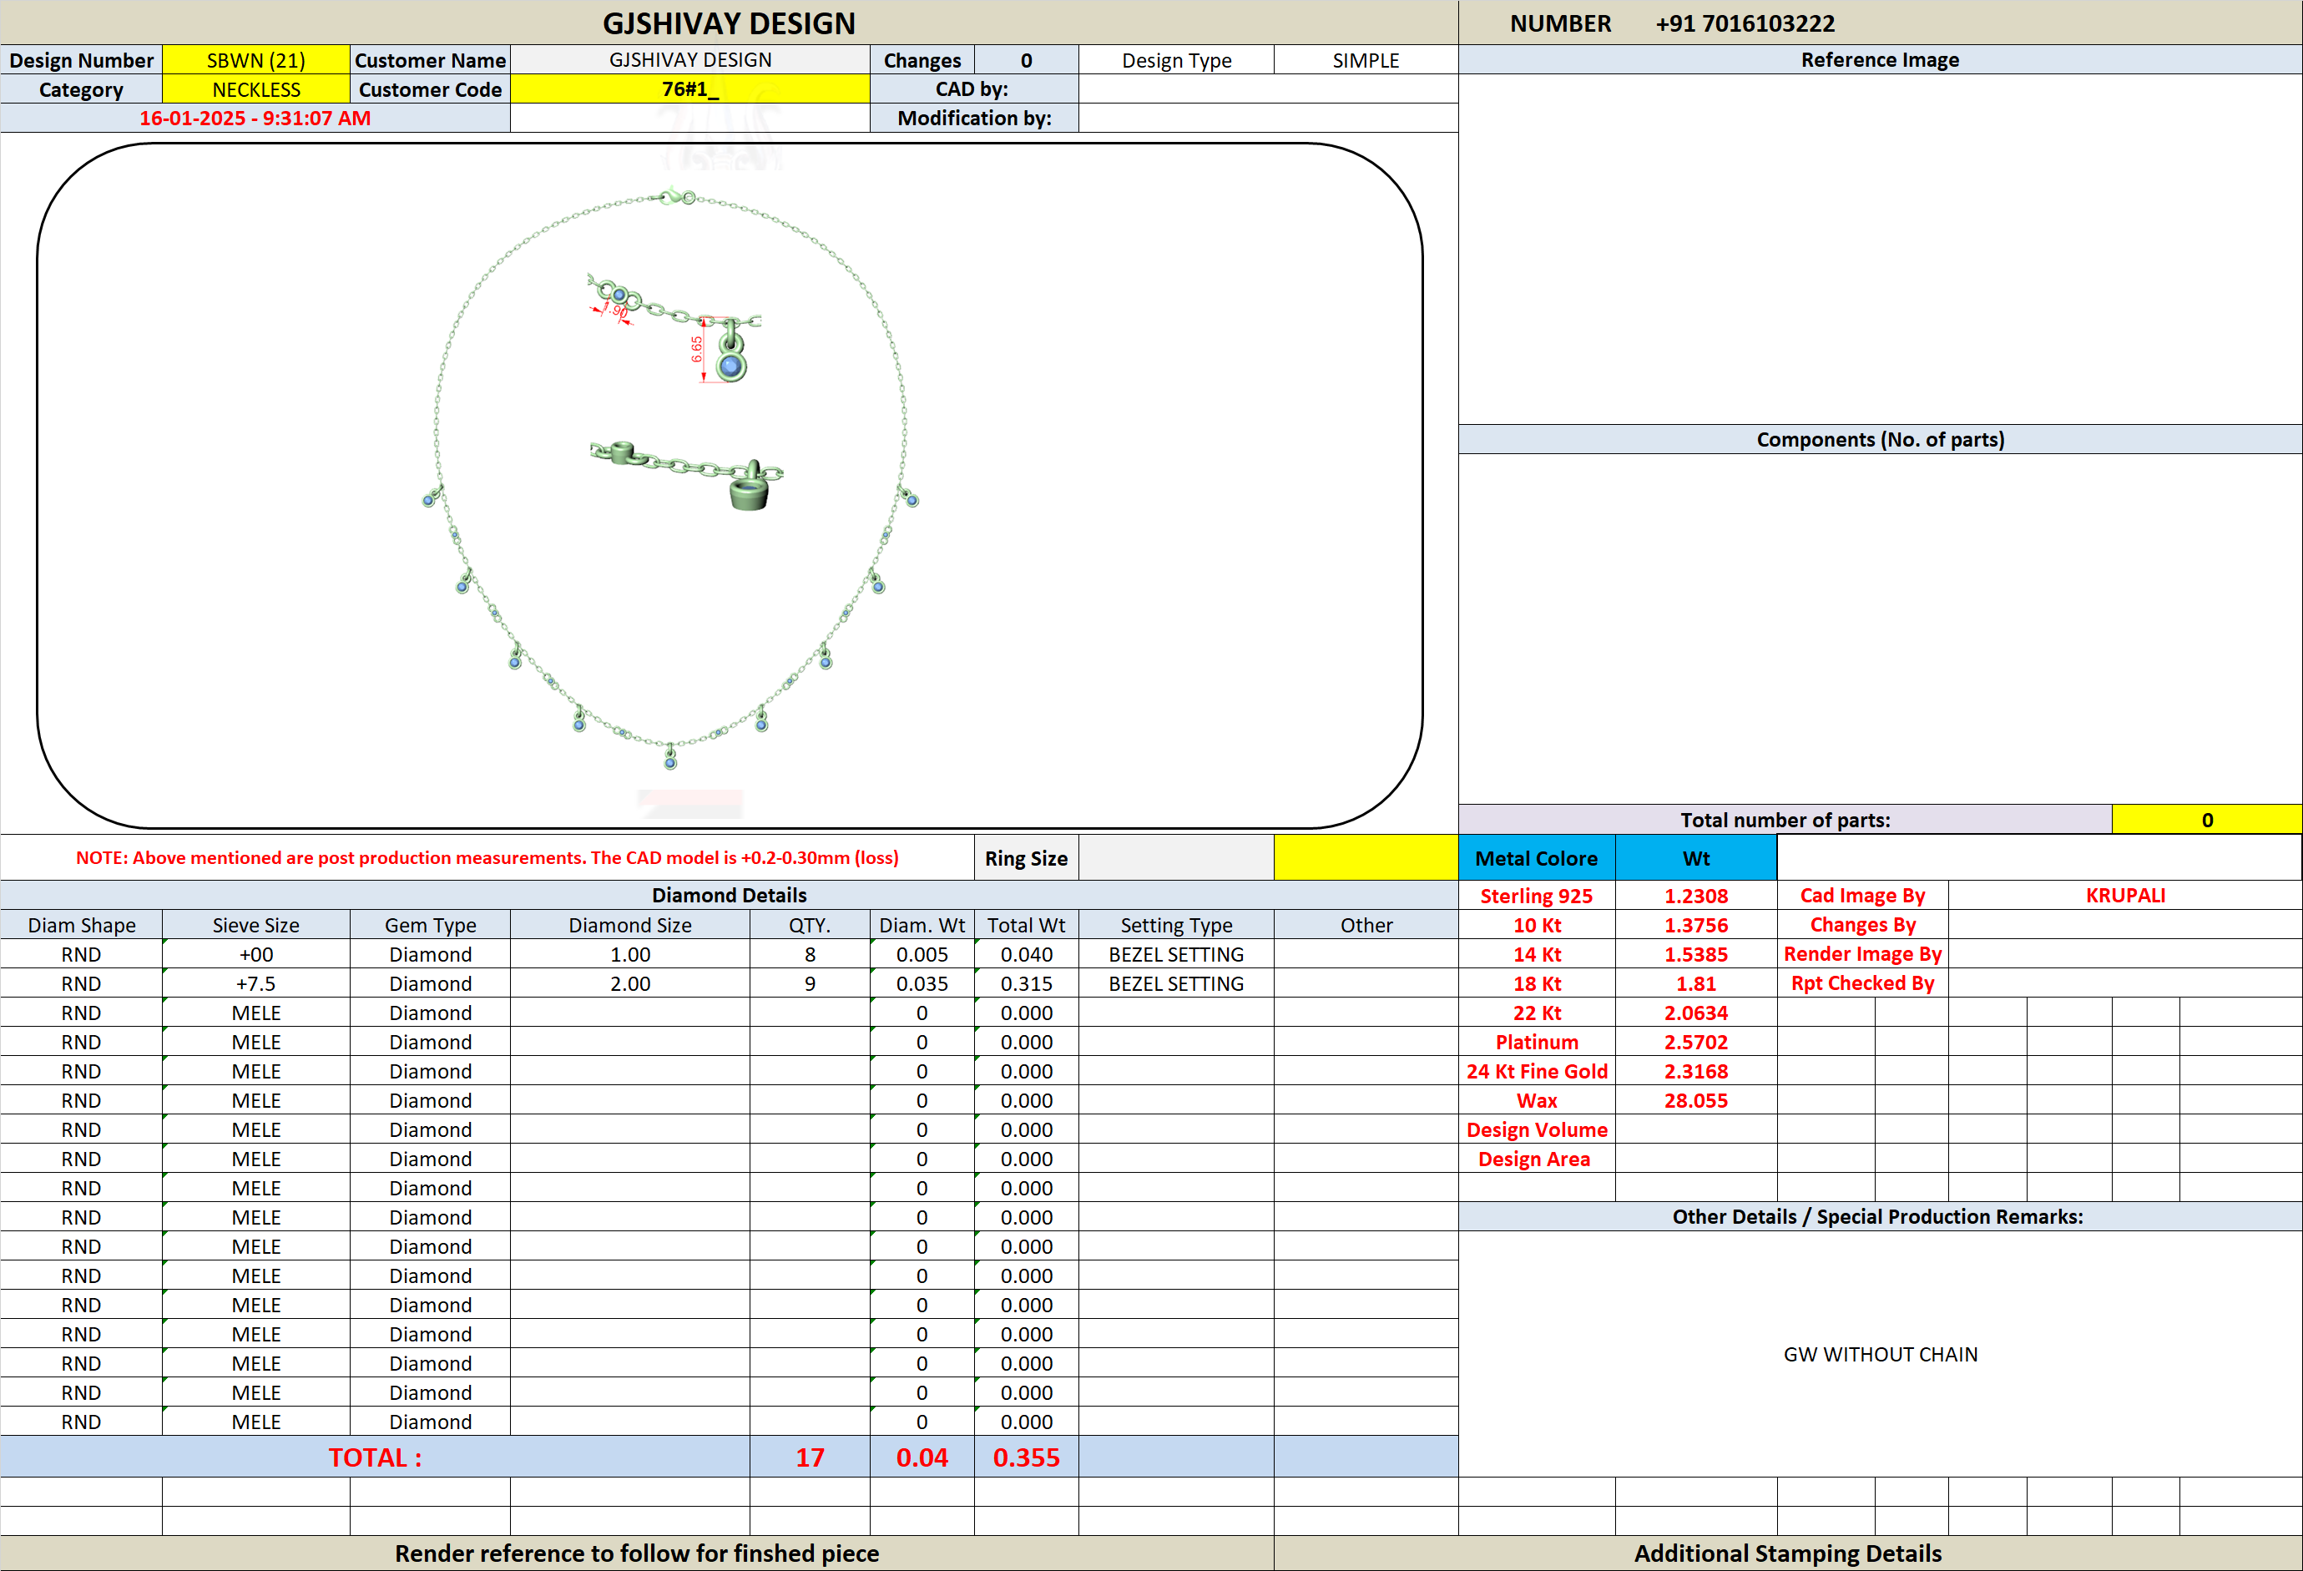Select the Sterling 925 weight '1.2308'
Image resolution: width=2303 pixels, height=1571 pixels.
coord(1695,896)
